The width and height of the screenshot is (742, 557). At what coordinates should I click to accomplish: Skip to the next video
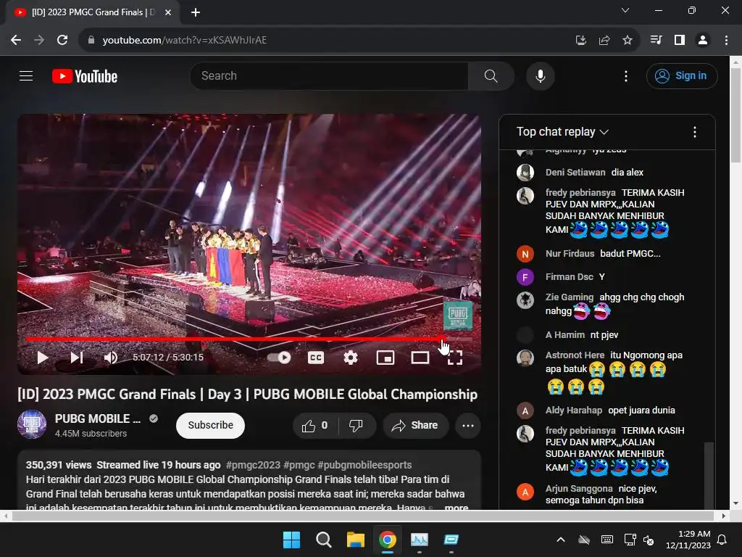(x=77, y=358)
